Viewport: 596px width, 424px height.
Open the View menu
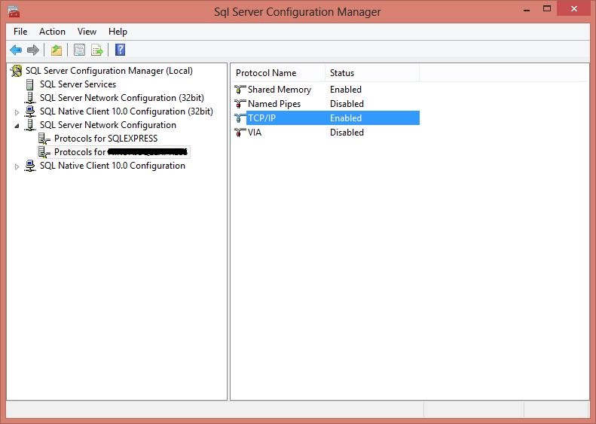87,32
